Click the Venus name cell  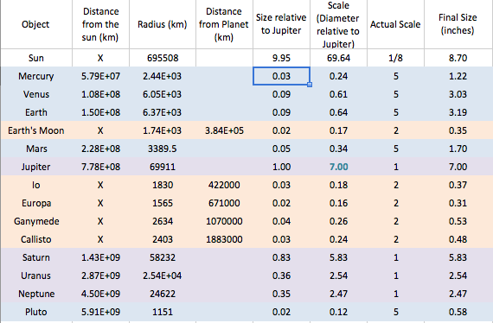[36, 94]
